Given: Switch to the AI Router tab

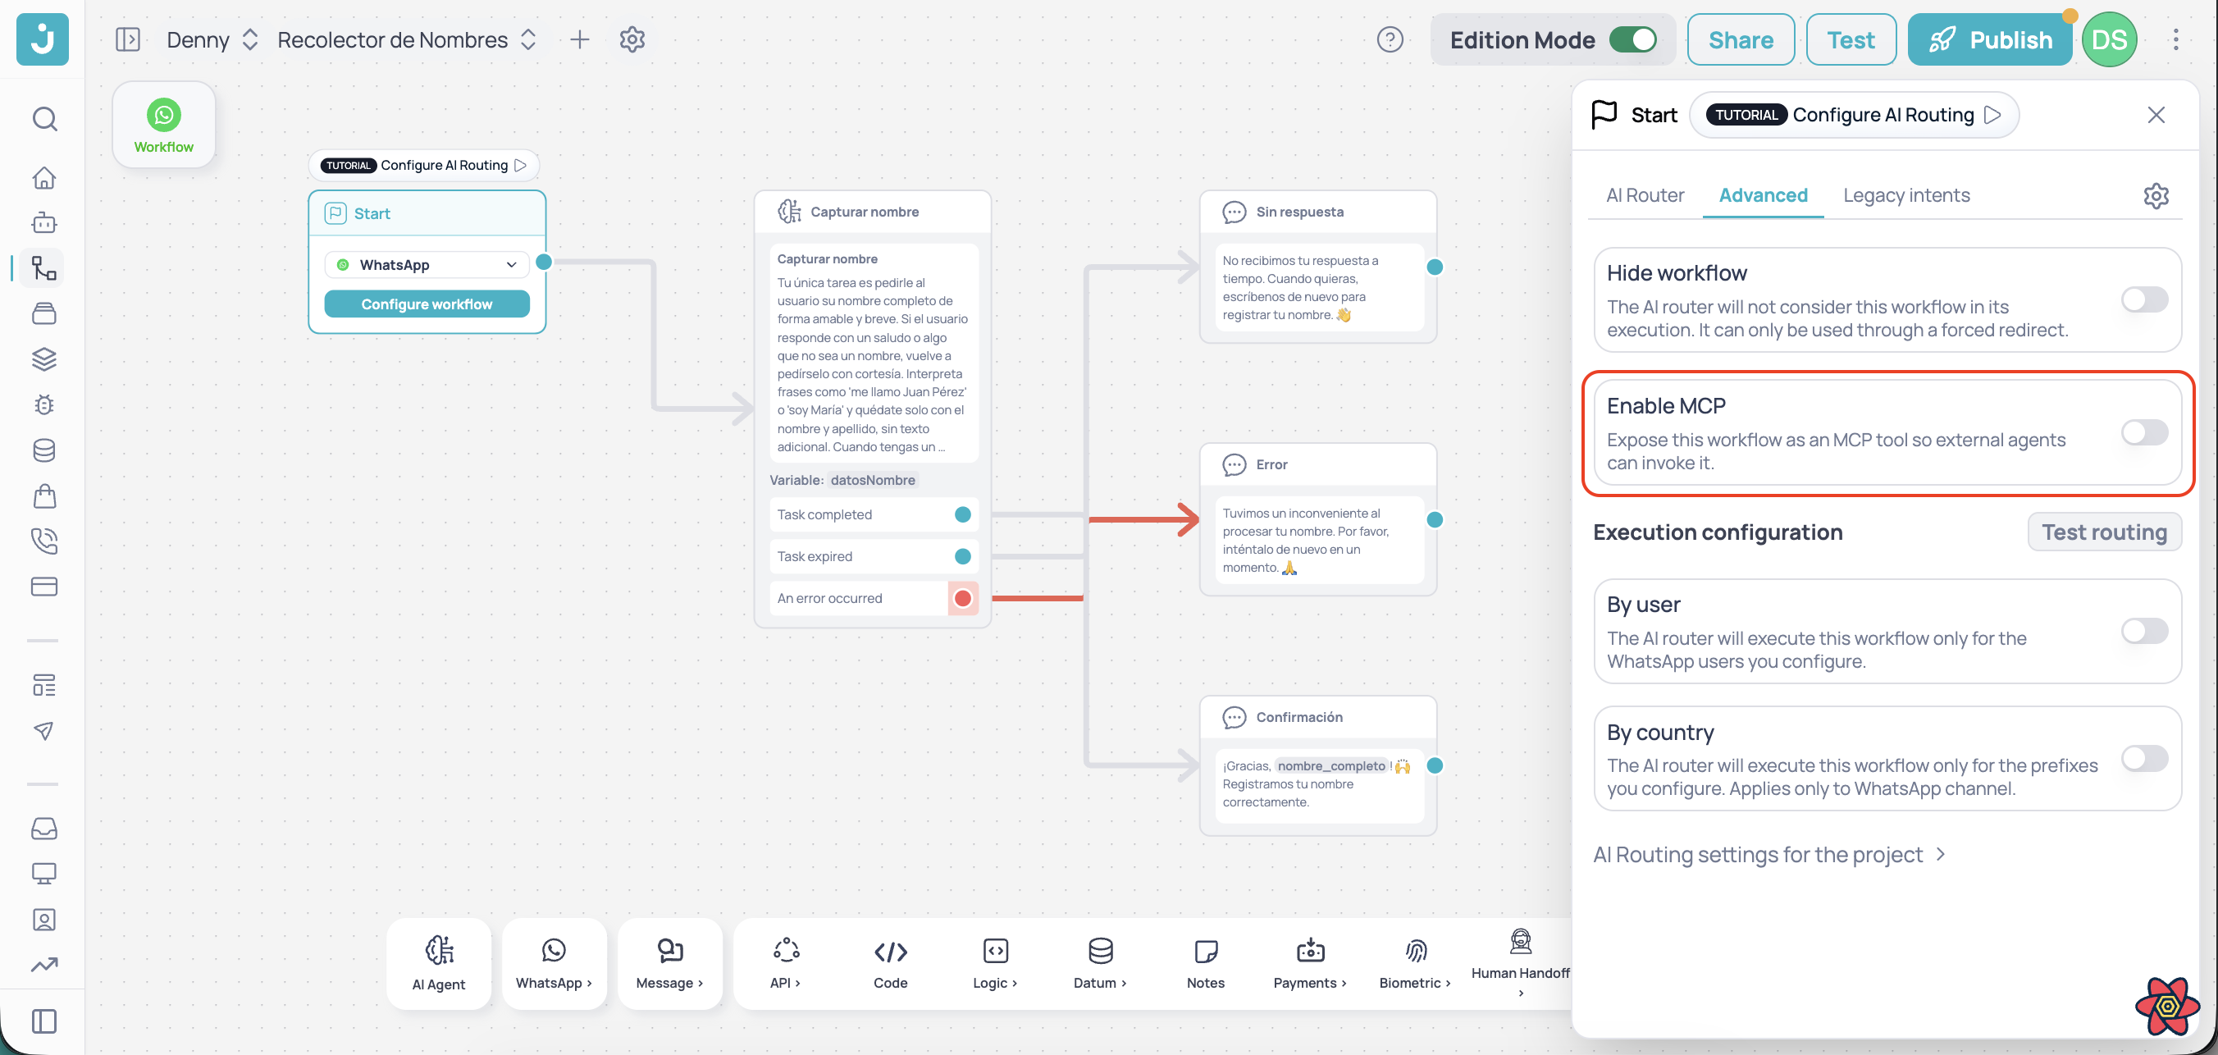Looking at the screenshot, I should click(x=1645, y=195).
